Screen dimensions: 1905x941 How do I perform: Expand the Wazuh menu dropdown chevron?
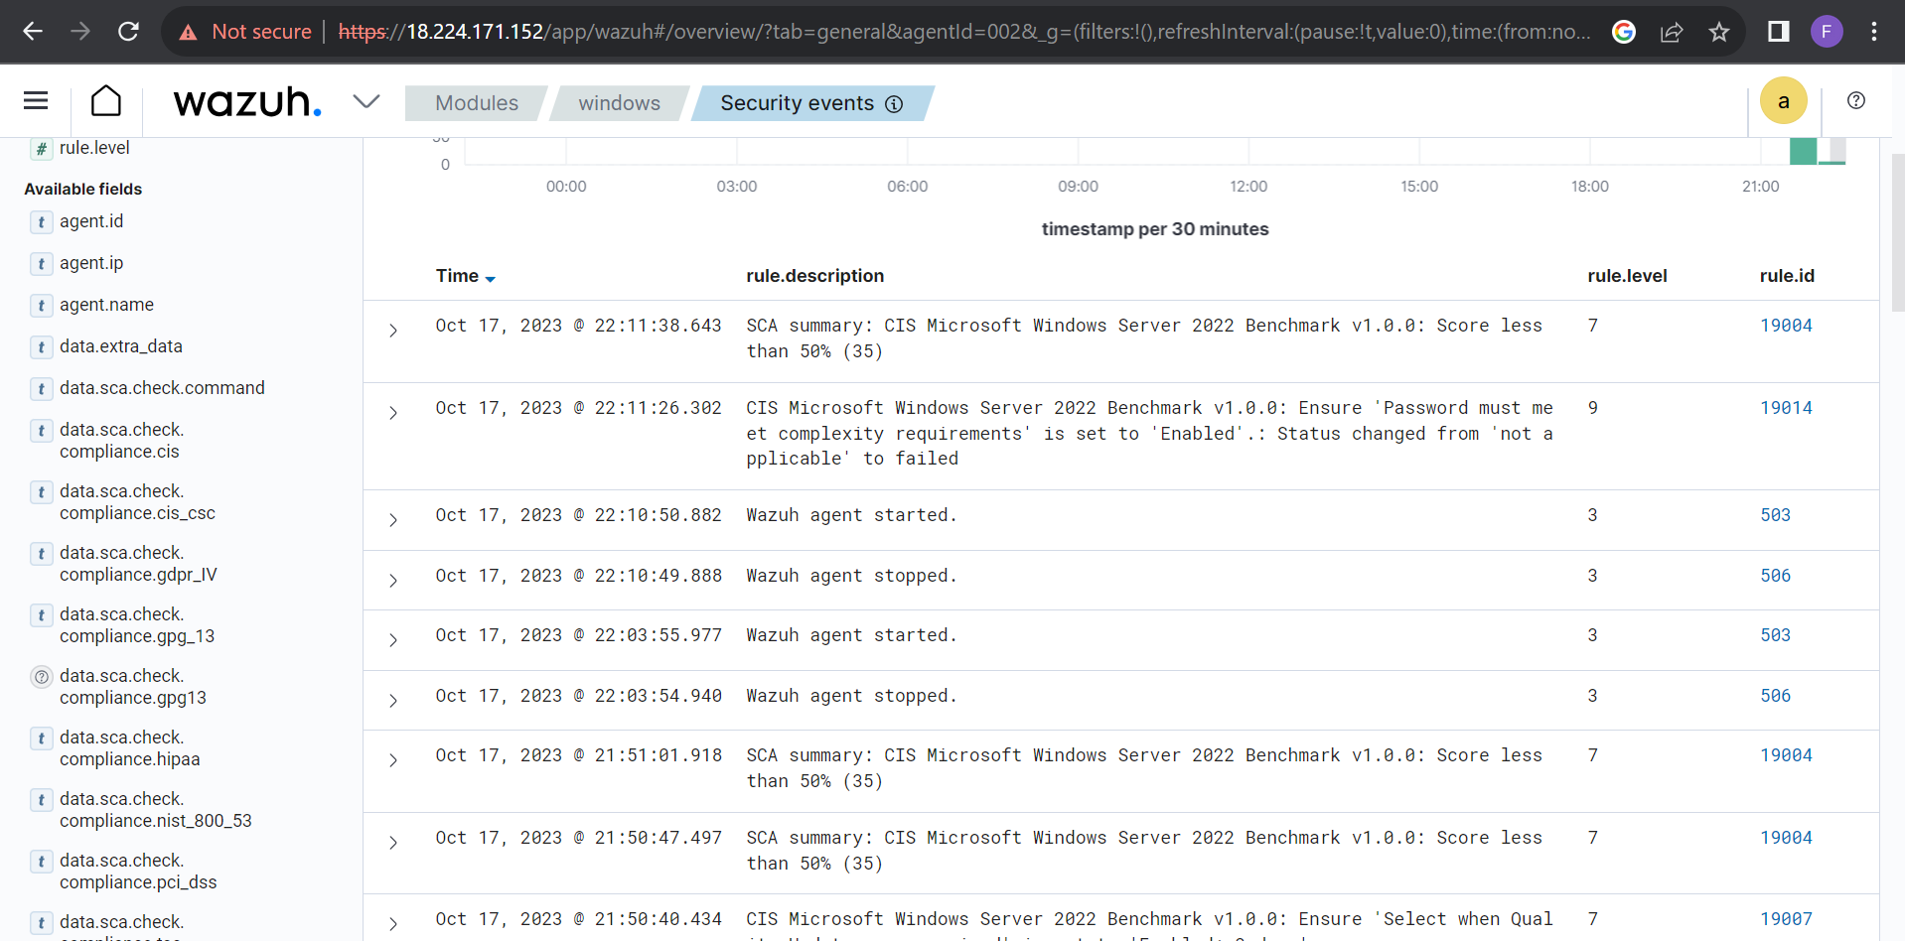366,101
